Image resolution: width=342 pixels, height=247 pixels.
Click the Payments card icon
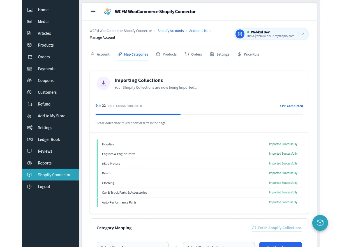[x=29, y=69]
